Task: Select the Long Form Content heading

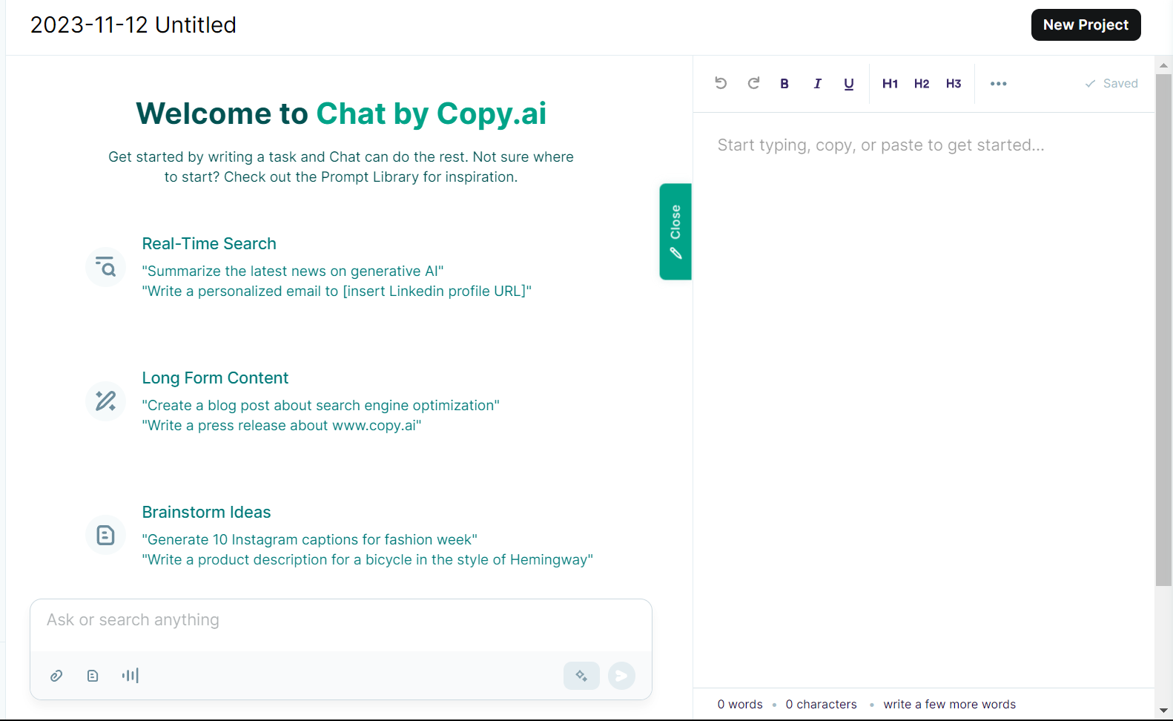Action: click(215, 378)
